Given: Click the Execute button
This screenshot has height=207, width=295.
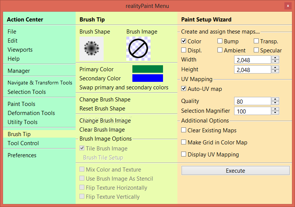Looking at the screenshot, I should (235, 171).
